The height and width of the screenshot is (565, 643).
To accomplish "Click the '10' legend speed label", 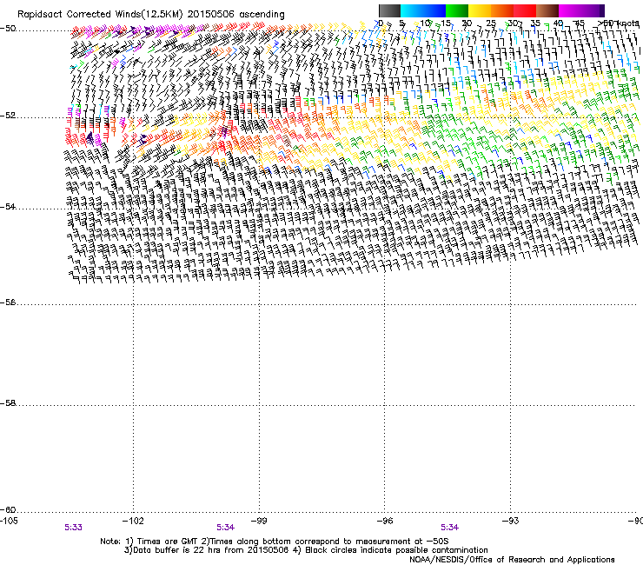I will [425, 23].
